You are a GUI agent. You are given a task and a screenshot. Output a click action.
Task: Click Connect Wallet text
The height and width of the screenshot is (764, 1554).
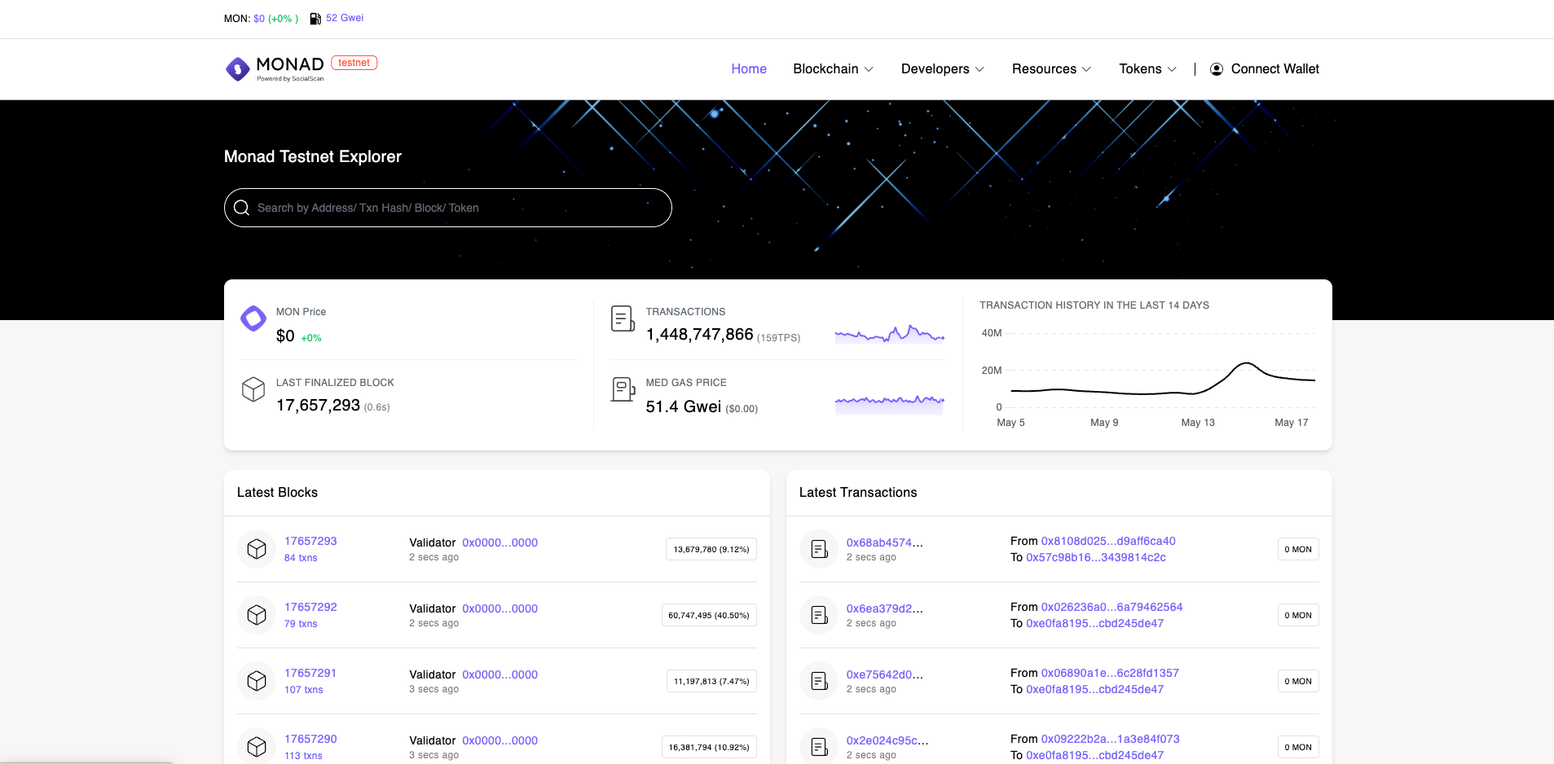1275,69
